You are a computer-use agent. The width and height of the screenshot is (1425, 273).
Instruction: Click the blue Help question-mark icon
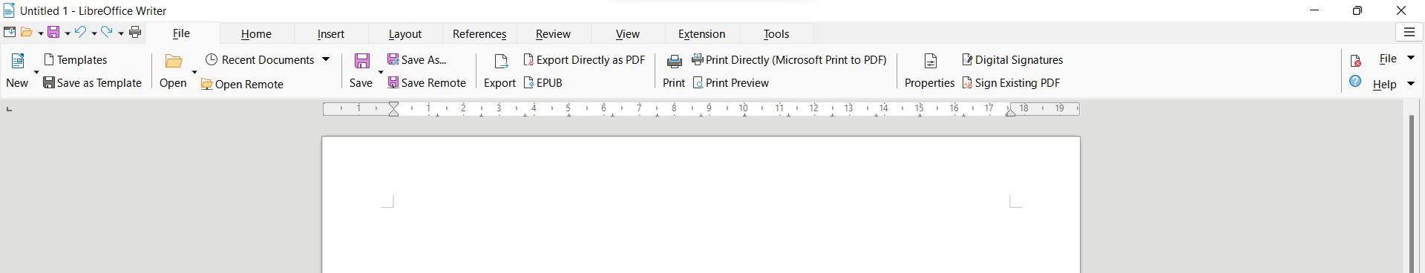1355,82
